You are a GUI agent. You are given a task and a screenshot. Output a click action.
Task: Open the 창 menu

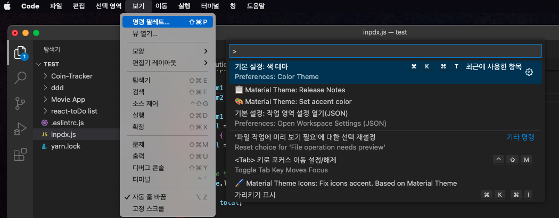[x=233, y=6]
